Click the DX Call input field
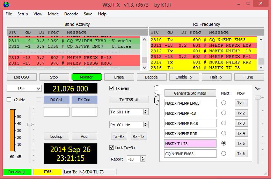 coord(56,112)
